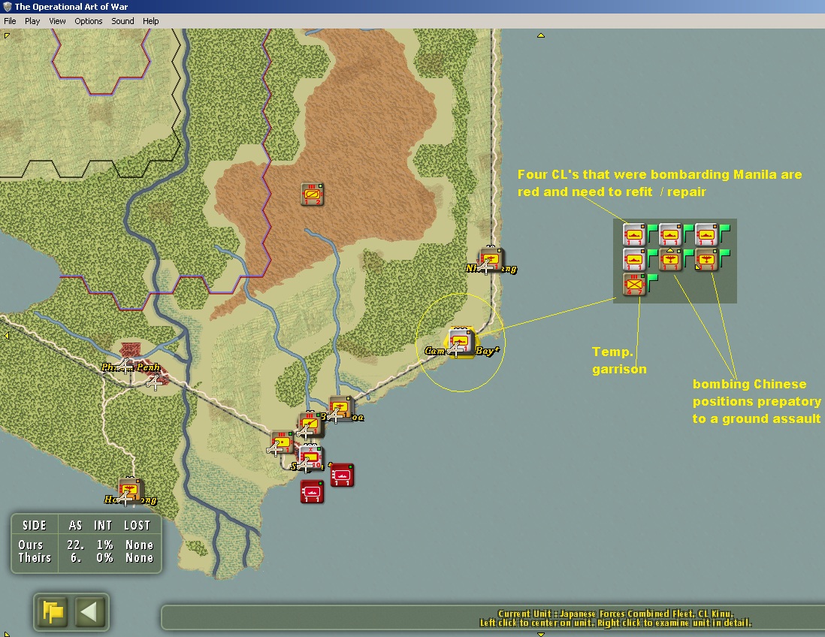Click the 'Current Unit' status bar text

point(615,613)
